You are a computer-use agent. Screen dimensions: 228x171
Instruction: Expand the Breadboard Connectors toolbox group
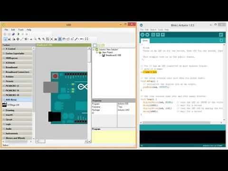click(18, 72)
